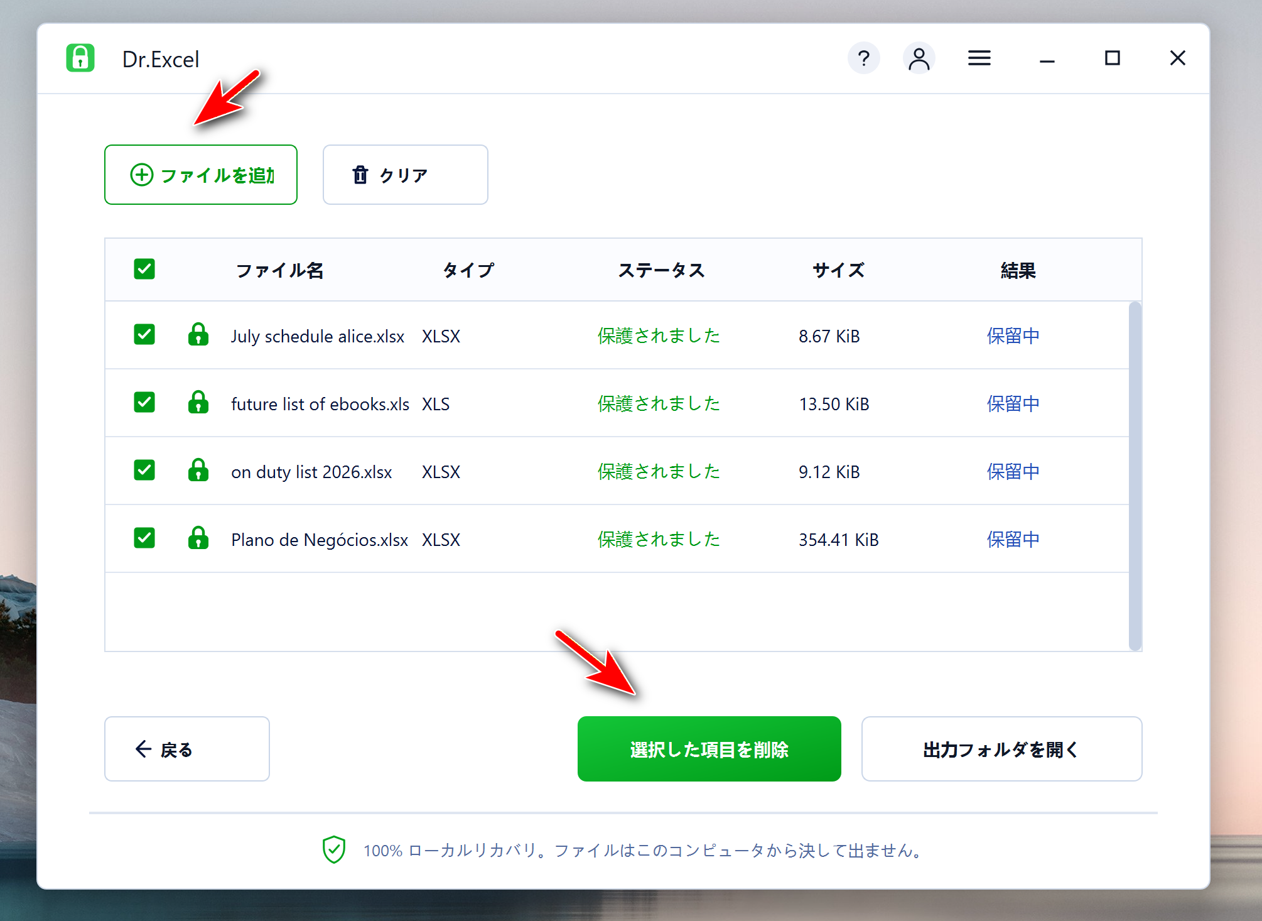Click the ステータス column header
This screenshot has width=1262, height=921.
(662, 270)
